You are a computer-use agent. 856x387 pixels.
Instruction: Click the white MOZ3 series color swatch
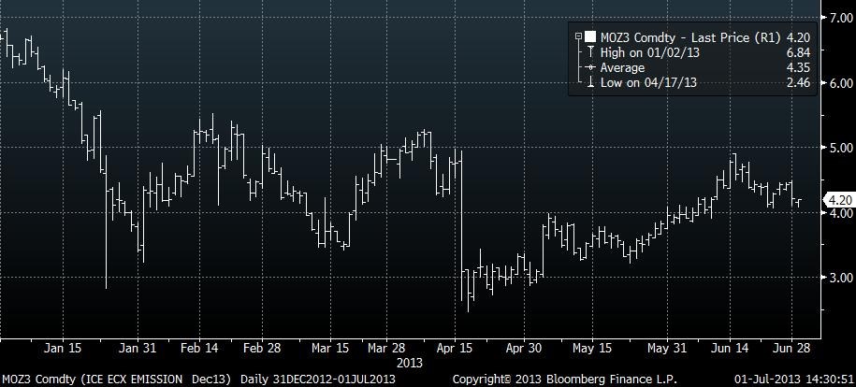click(590, 37)
